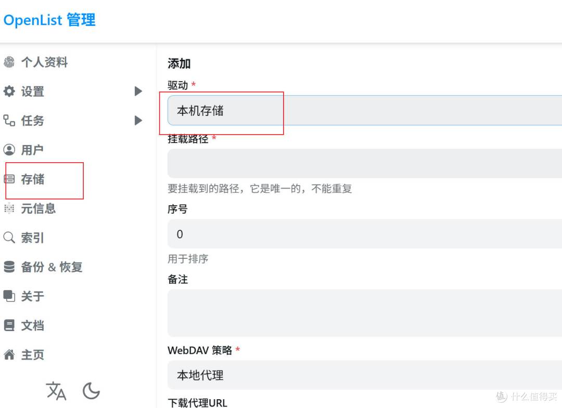This screenshot has height=408, width=562.
Task: Select the 索引 search index icon
Action: click(x=9, y=238)
